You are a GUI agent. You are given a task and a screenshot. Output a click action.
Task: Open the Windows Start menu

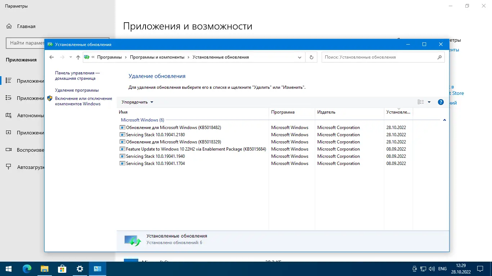[x=9, y=269]
